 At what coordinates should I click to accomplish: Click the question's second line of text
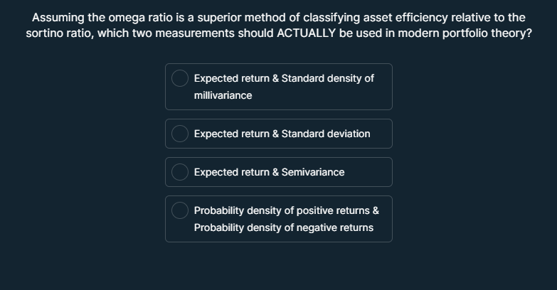pyautogui.click(x=278, y=33)
